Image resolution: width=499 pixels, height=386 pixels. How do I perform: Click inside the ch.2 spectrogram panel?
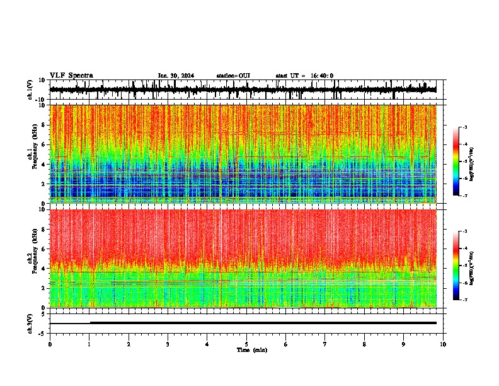pyautogui.click(x=243, y=259)
